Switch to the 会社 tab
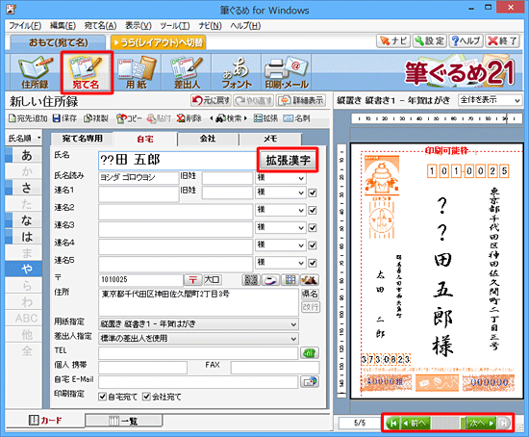The image size is (529, 437). coord(208,139)
